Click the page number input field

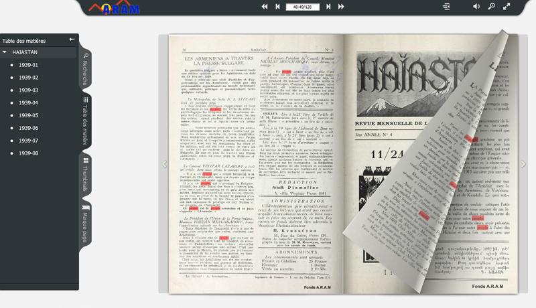(302, 7)
